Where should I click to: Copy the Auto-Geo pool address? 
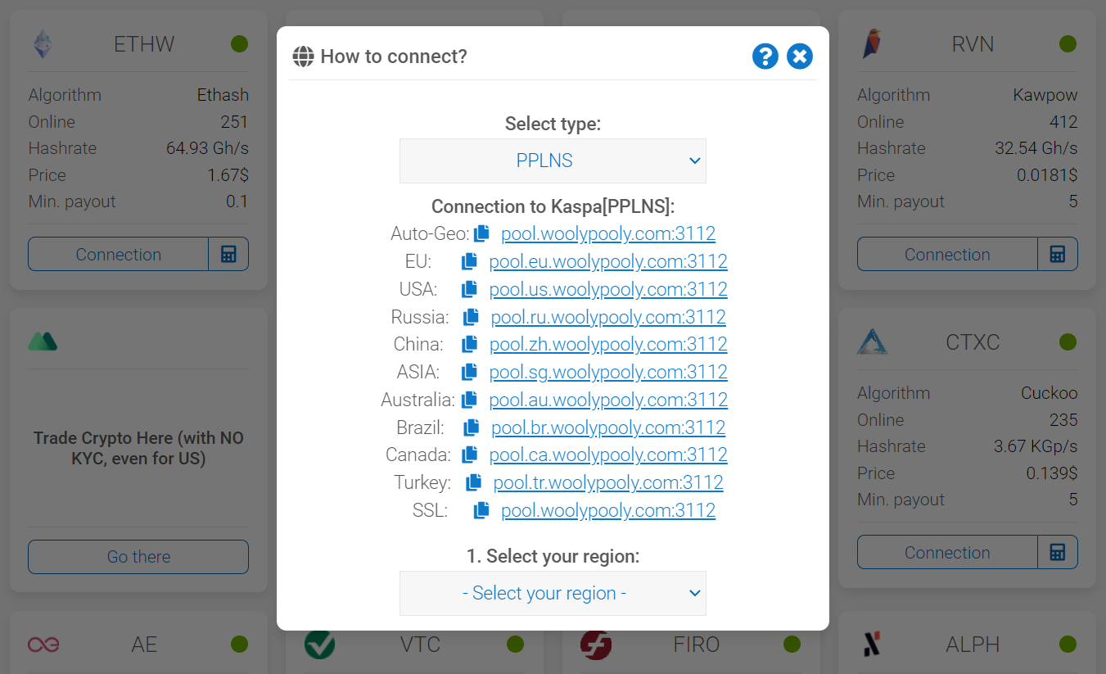[x=481, y=234]
